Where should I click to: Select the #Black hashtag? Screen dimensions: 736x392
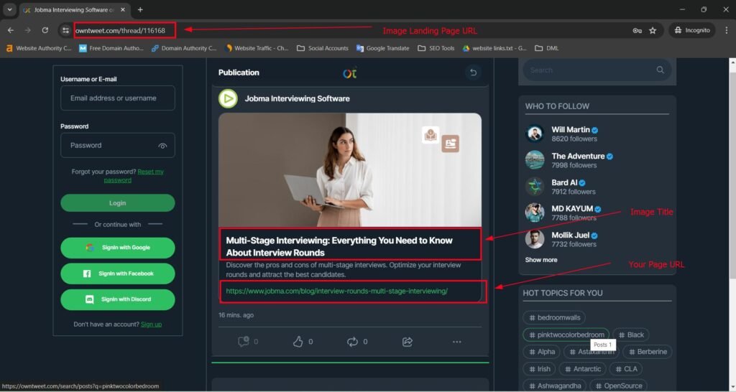[x=630, y=335]
